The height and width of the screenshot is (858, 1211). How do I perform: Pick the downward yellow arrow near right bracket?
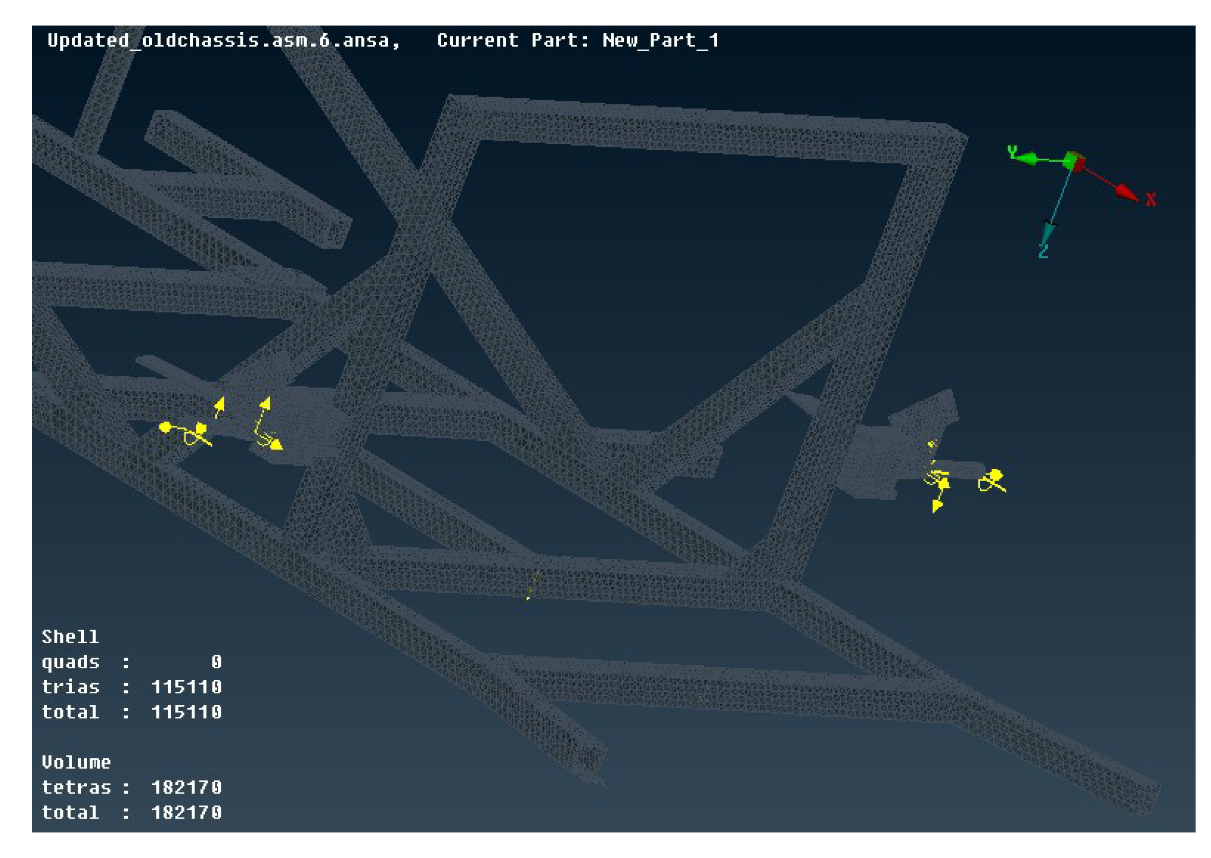point(937,506)
